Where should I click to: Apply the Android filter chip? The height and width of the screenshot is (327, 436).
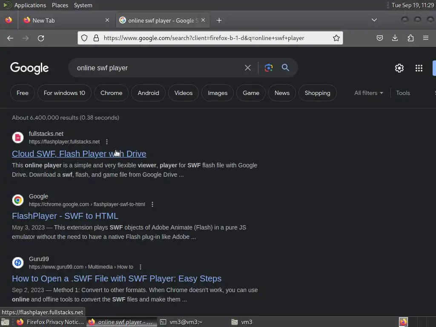[x=148, y=93]
